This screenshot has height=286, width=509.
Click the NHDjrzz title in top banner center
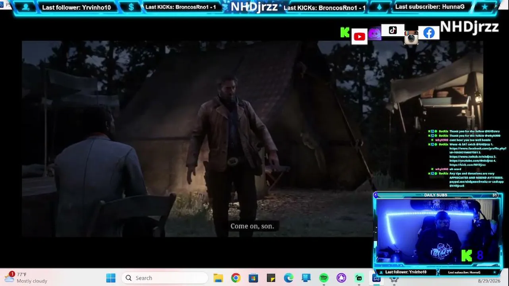click(254, 7)
